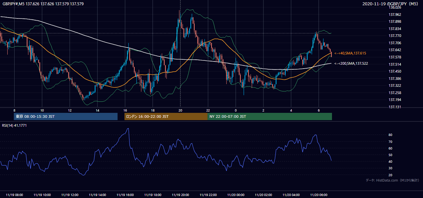Screen dimensions: 423x198
Task: Click the 137.131 price axis label
Action: (395, 107)
